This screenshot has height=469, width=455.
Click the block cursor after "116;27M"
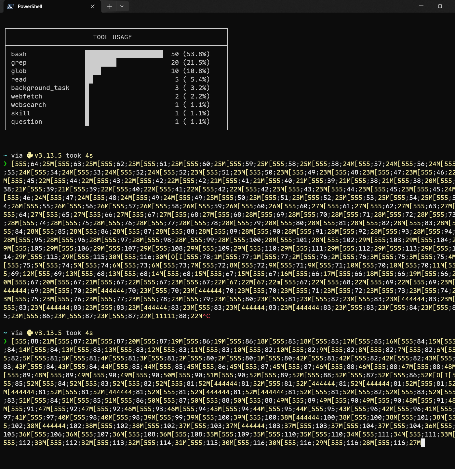point(423,443)
